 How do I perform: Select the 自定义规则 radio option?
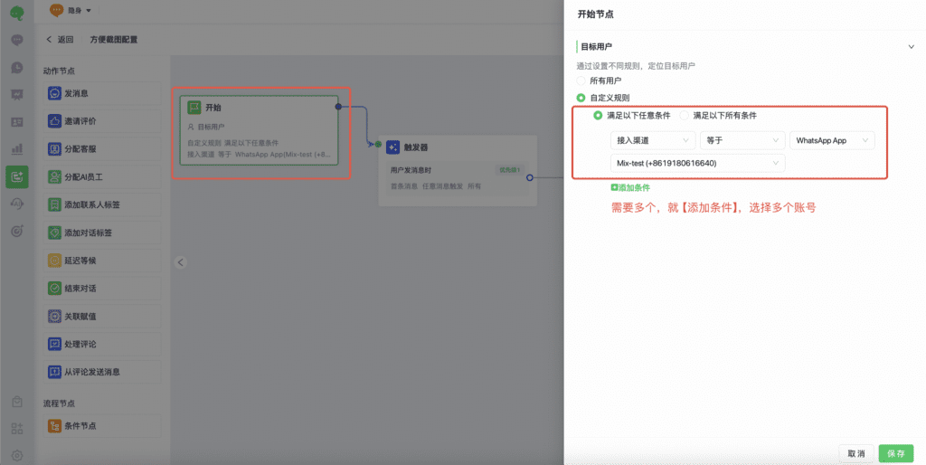coord(581,98)
